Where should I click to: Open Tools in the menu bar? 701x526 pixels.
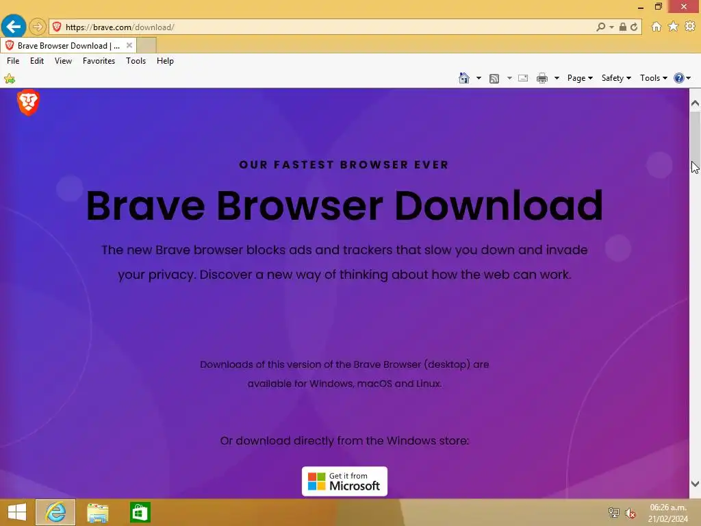[136, 61]
